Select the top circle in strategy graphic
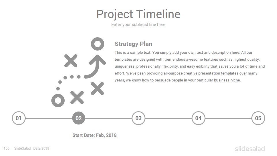Screen dimensions: 277x156 pos(98,44)
